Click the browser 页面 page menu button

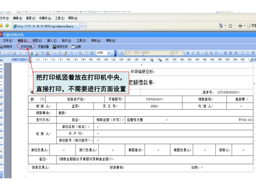(251, 26)
